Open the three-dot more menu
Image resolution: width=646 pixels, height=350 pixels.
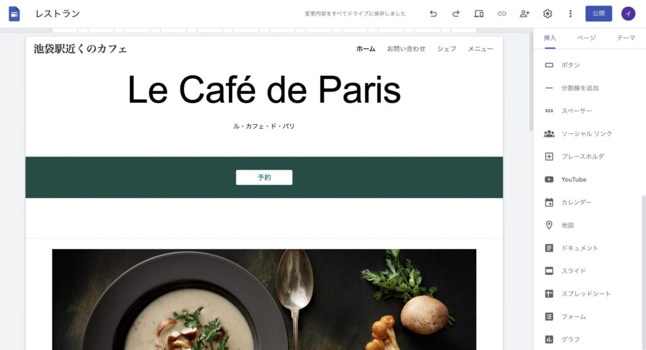pyautogui.click(x=570, y=14)
